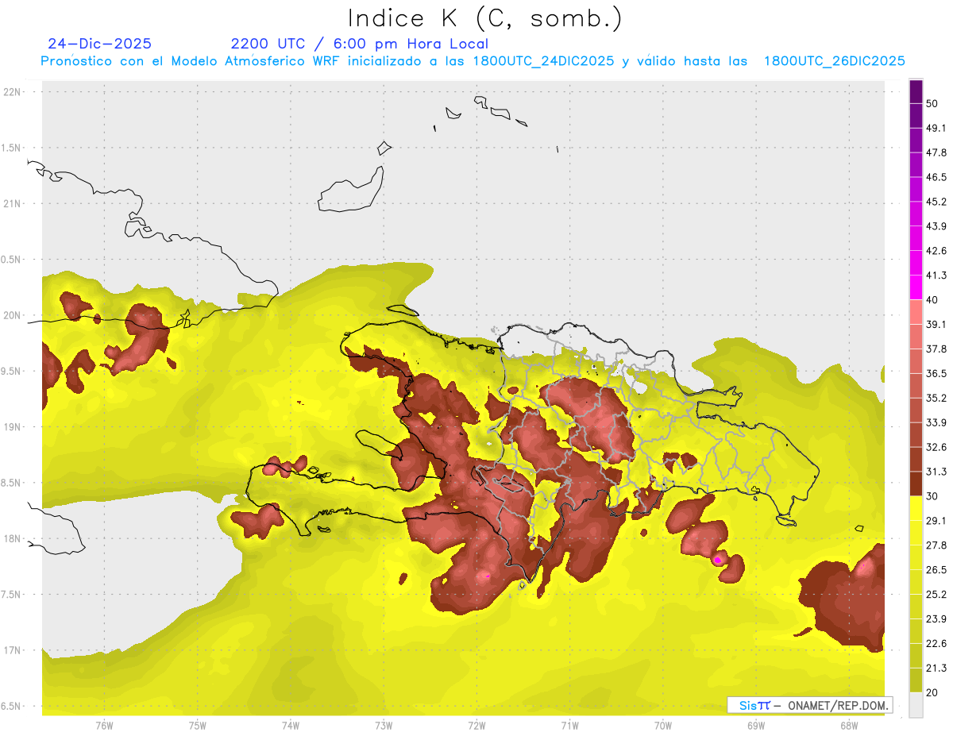This screenshot has width=953, height=736.
Task: Click the '19N' latitude label
Action: pos(13,427)
